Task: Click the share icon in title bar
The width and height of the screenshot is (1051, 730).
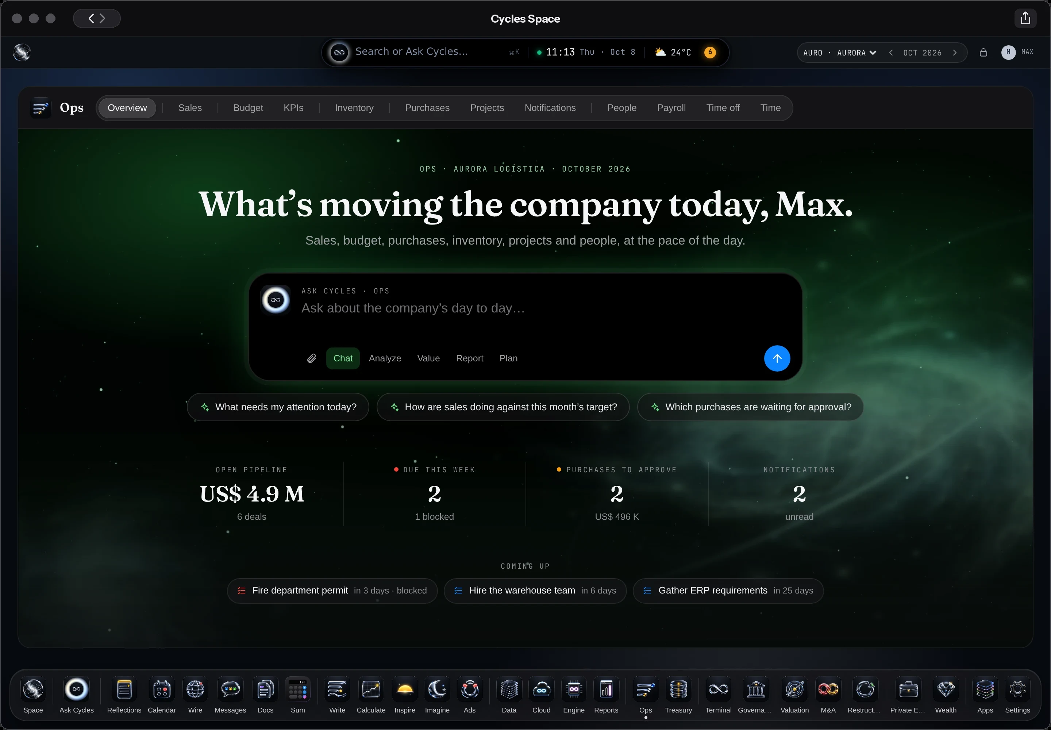Action: 1025,18
